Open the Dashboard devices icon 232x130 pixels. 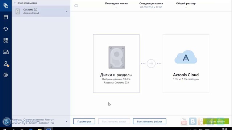tap(6, 52)
